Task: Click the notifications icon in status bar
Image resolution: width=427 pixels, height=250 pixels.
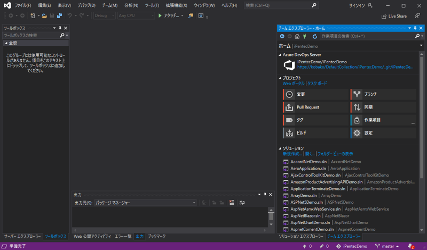Action: pos(411,246)
